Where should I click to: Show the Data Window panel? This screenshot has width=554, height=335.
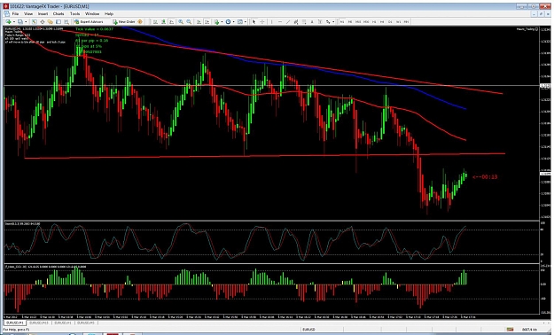coord(42,21)
